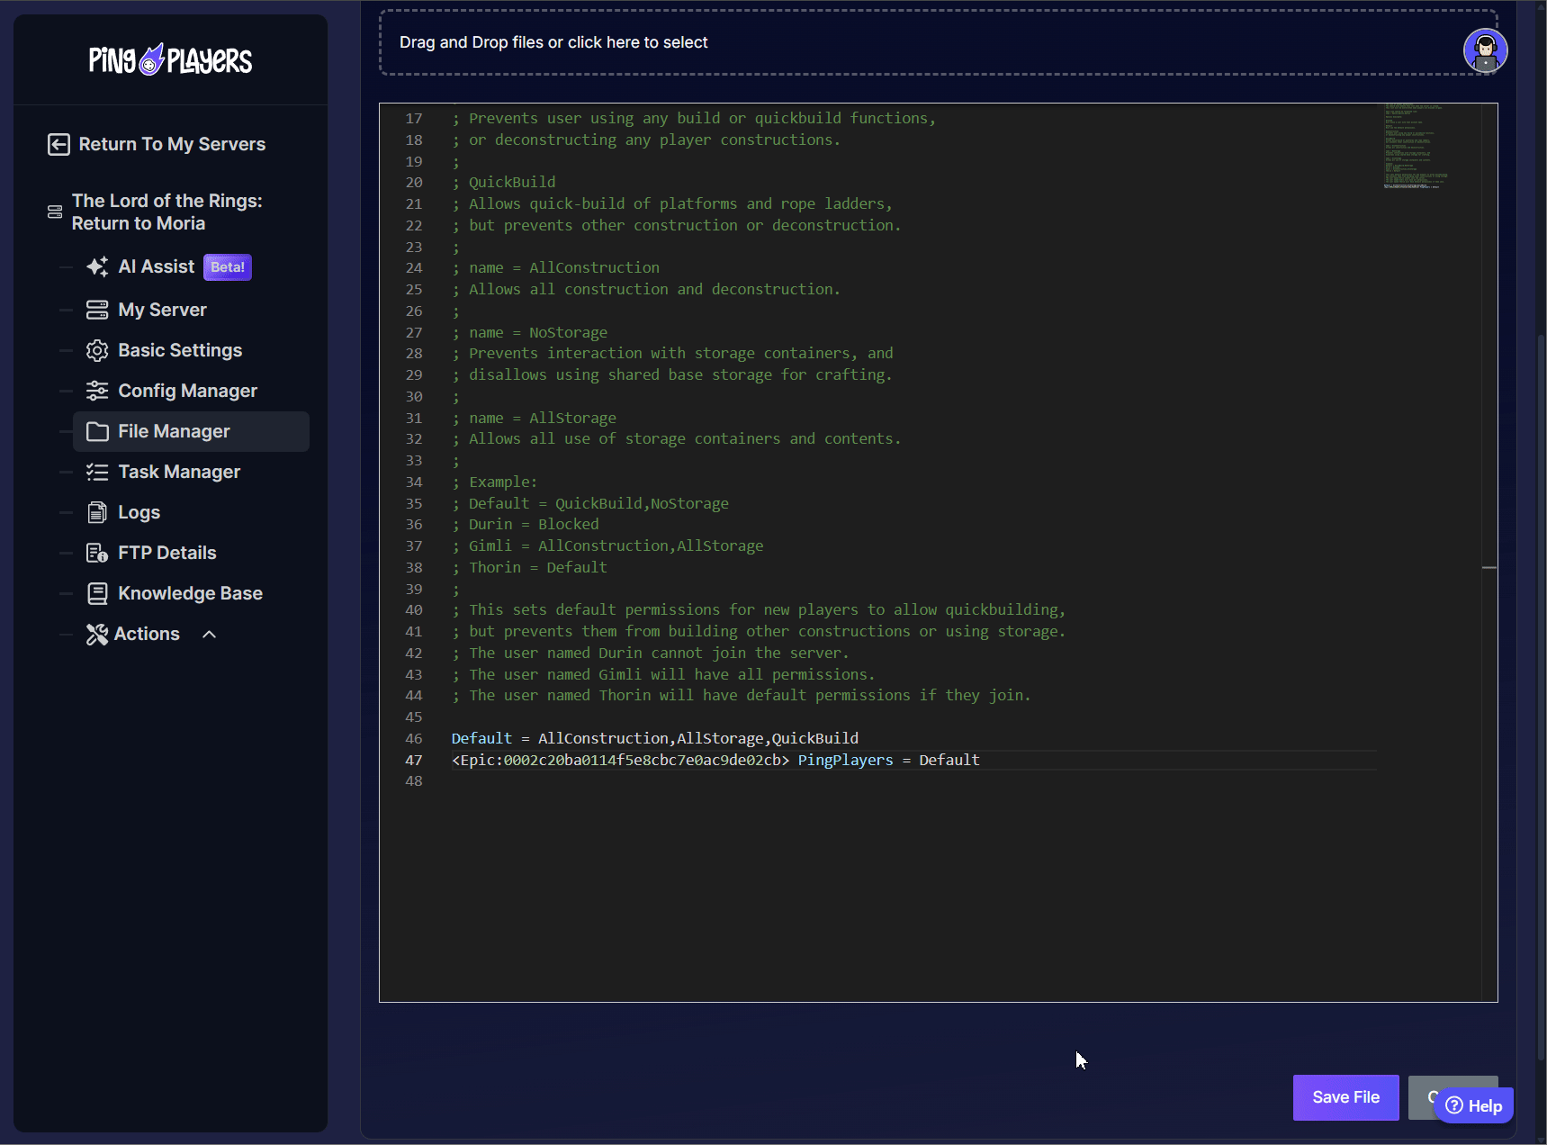Screen dimensions: 1547x1145
Task: Go to Knowledge Base
Action: point(190,594)
